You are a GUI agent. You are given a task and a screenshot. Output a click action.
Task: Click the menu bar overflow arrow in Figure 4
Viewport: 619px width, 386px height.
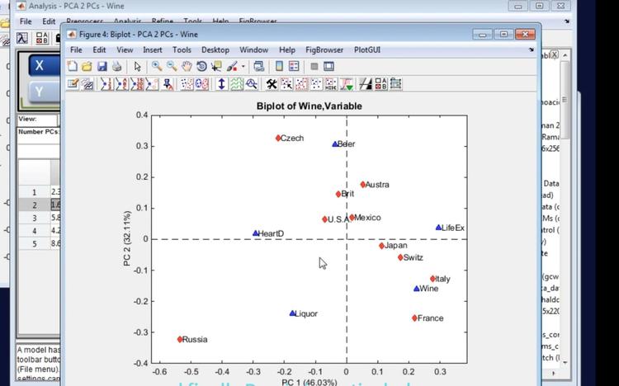click(x=531, y=49)
